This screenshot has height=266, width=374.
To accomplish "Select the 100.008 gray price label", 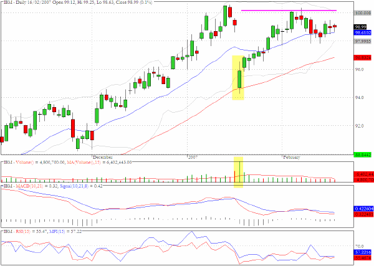I will click(x=363, y=12).
